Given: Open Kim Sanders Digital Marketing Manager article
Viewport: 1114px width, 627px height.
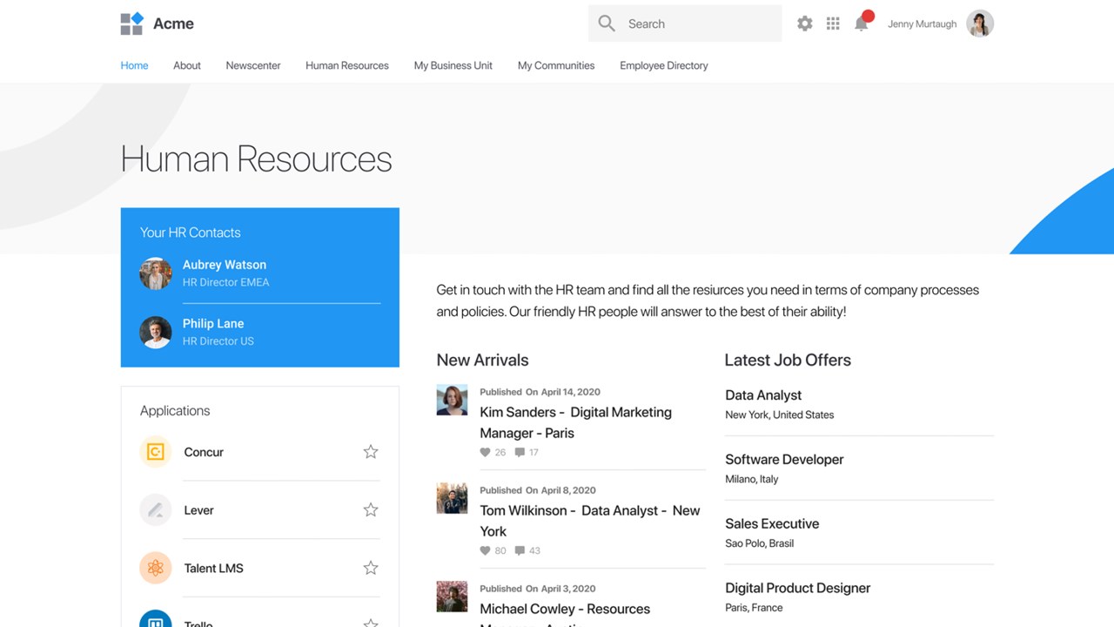Looking at the screenshot, I should pos(575,422).
